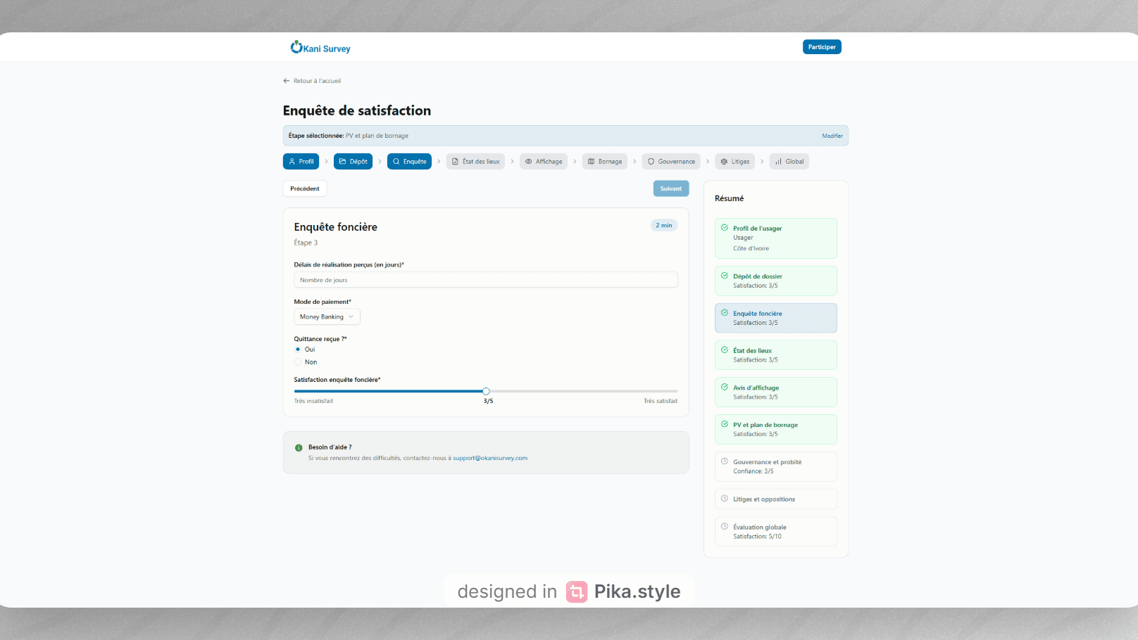Click the clock icon on Litiges et oppositions
The image size is (1138, 640).
[x=725, y=499]
